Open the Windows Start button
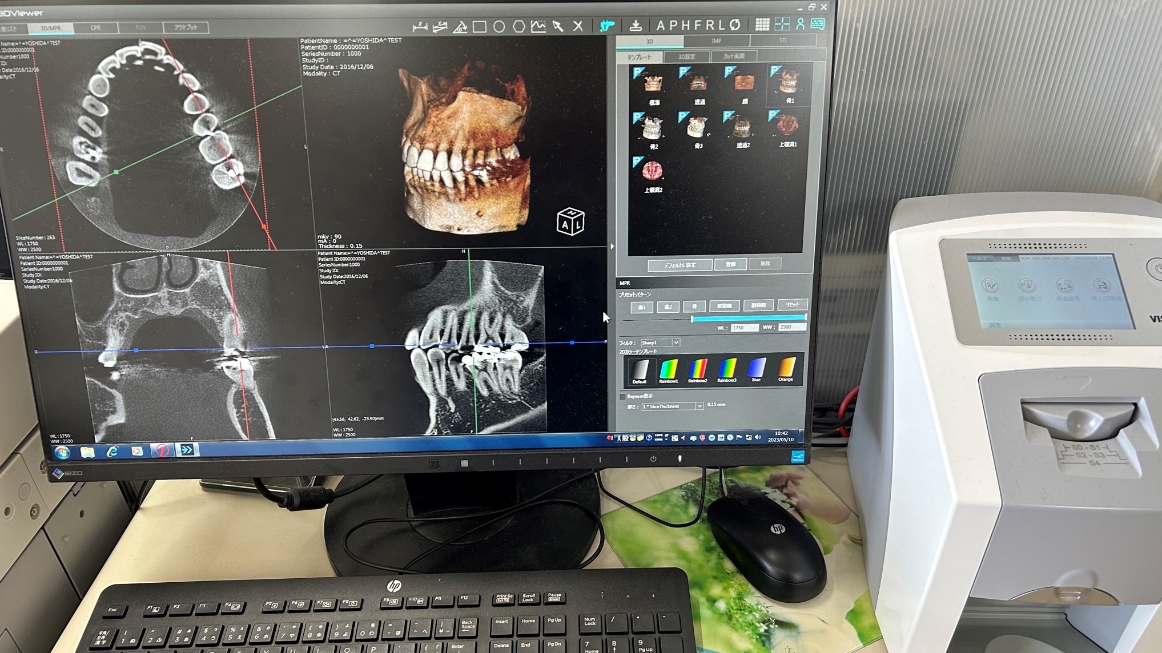Viewport: 1162px width, 653px height. pos(62,453)
